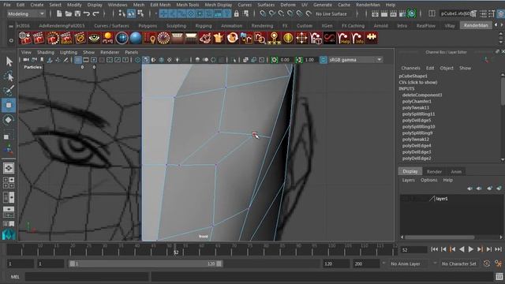Open RenderMan Info shelf icon
Screen dimensions: 505x284
point(357,38)
